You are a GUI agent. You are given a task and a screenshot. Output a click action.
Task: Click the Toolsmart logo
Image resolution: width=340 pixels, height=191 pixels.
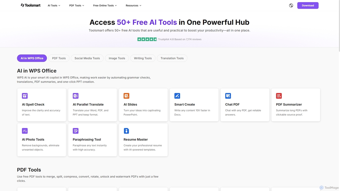pos(31,5)
